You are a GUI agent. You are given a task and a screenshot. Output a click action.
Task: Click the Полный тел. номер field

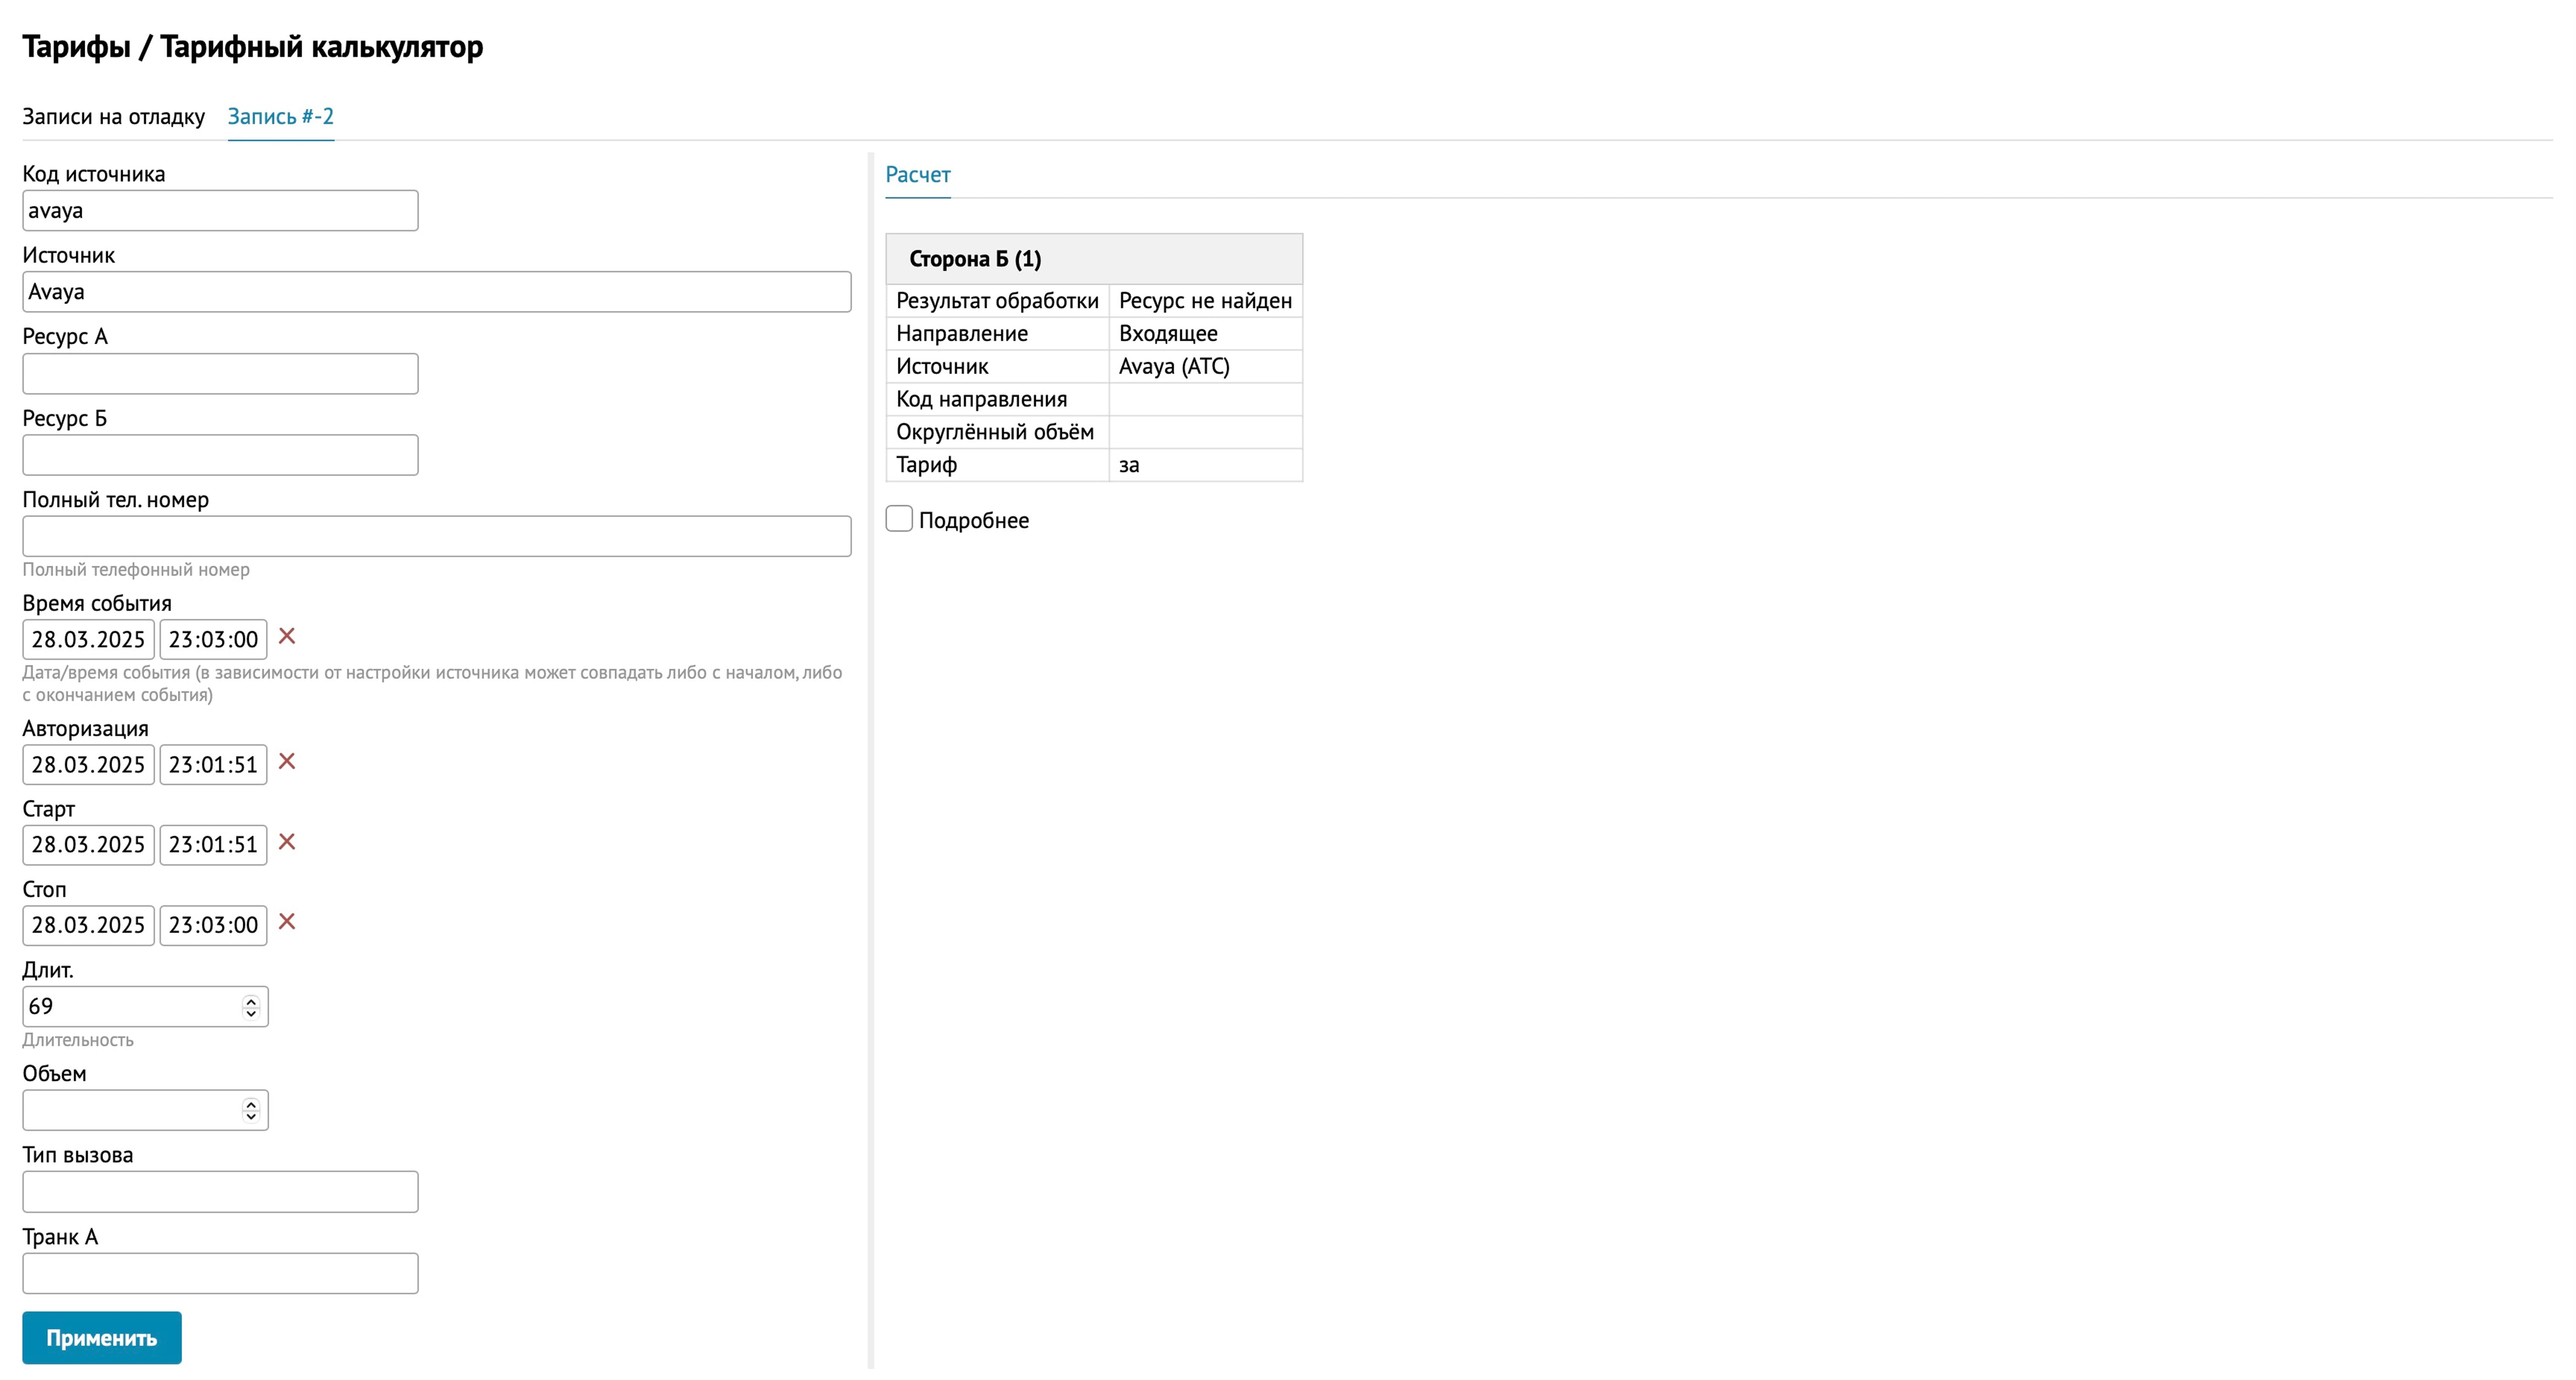click(437, 536)
